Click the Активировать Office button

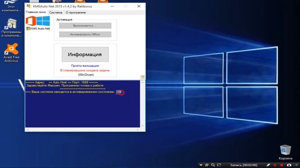click(85, 34)
